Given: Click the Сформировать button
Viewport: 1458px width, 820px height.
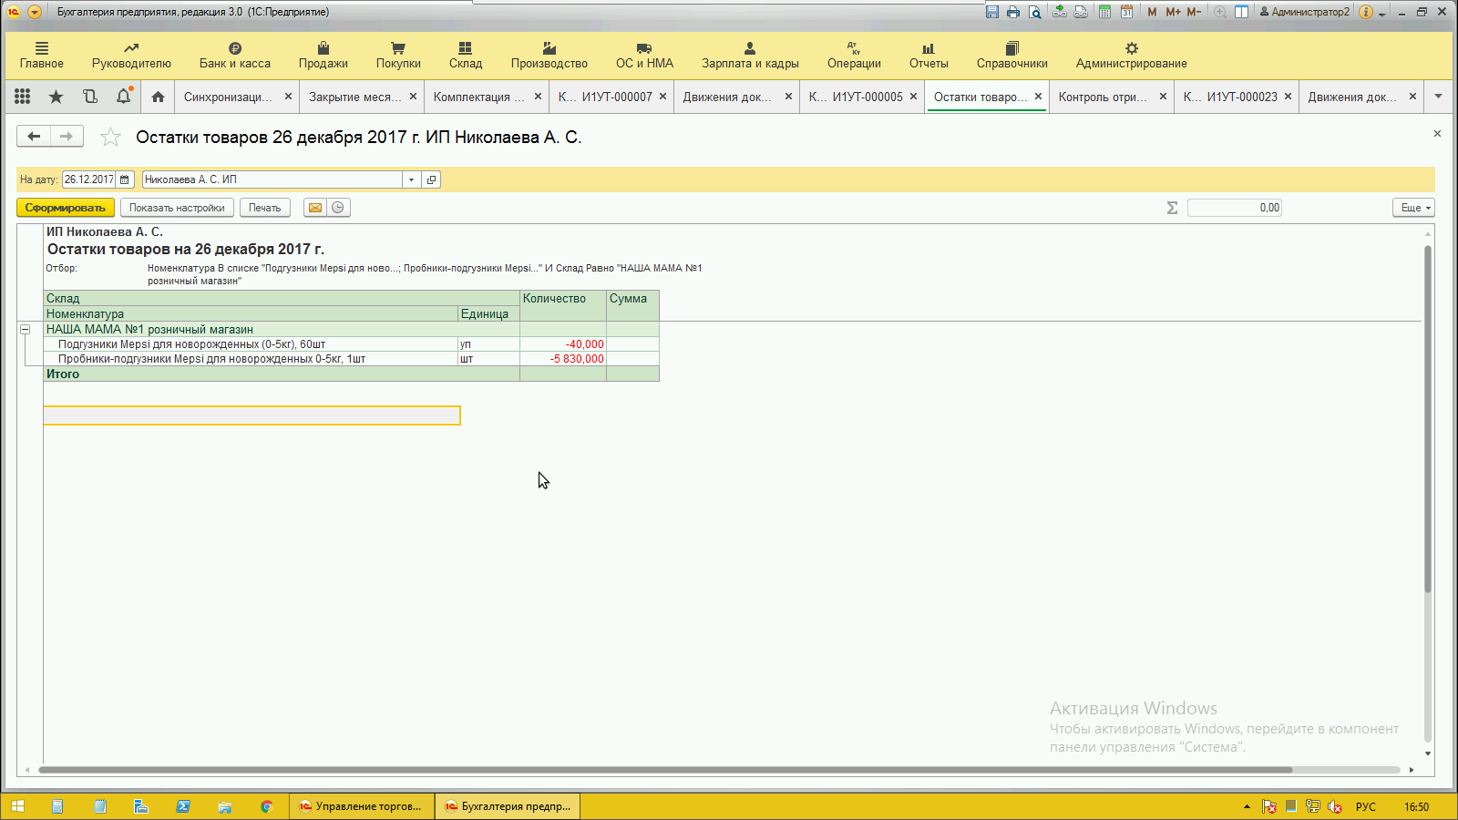Looking at the screenshot, I should coord(66,208).
